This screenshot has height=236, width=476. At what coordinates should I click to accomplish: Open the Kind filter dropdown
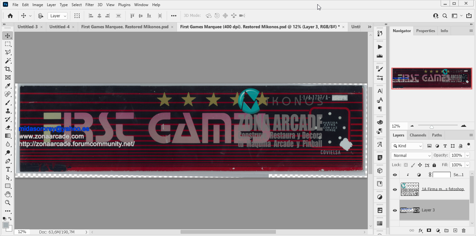point(407,146)
